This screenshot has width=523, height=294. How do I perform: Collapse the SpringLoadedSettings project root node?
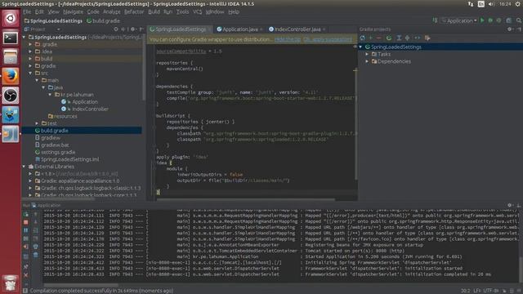[25, 37]
